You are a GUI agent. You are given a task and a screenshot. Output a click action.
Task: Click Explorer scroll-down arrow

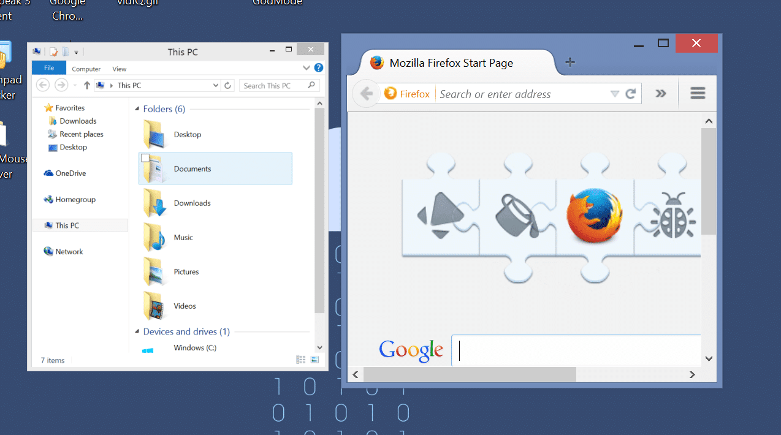coord(319,347)
